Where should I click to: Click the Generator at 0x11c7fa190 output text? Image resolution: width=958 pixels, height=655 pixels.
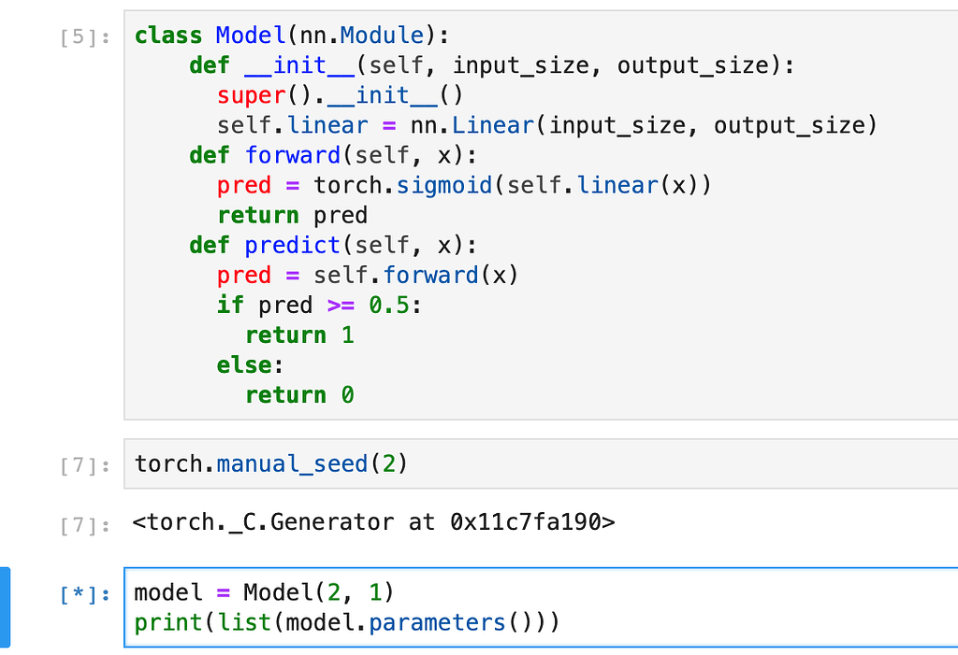tap(373, 522)
